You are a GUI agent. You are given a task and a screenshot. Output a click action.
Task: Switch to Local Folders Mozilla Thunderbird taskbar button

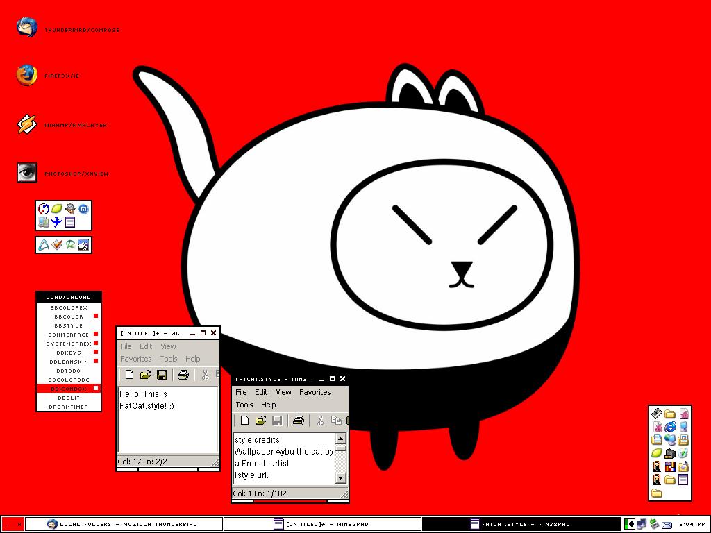[124, 524]
